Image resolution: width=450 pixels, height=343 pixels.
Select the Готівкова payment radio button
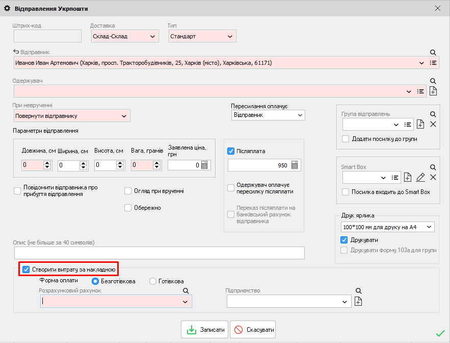(x=153, y=281)
